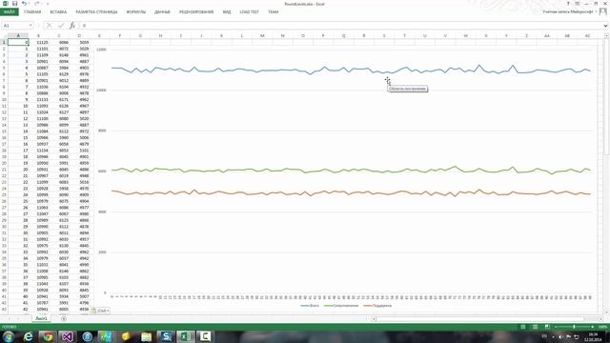Click the volume speaker tray icon
610x343 pixels.
pyautogui.click(x=560, y=336)
